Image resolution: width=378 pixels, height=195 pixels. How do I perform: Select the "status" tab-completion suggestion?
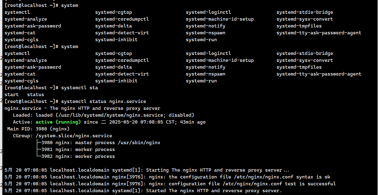point(35,94)
